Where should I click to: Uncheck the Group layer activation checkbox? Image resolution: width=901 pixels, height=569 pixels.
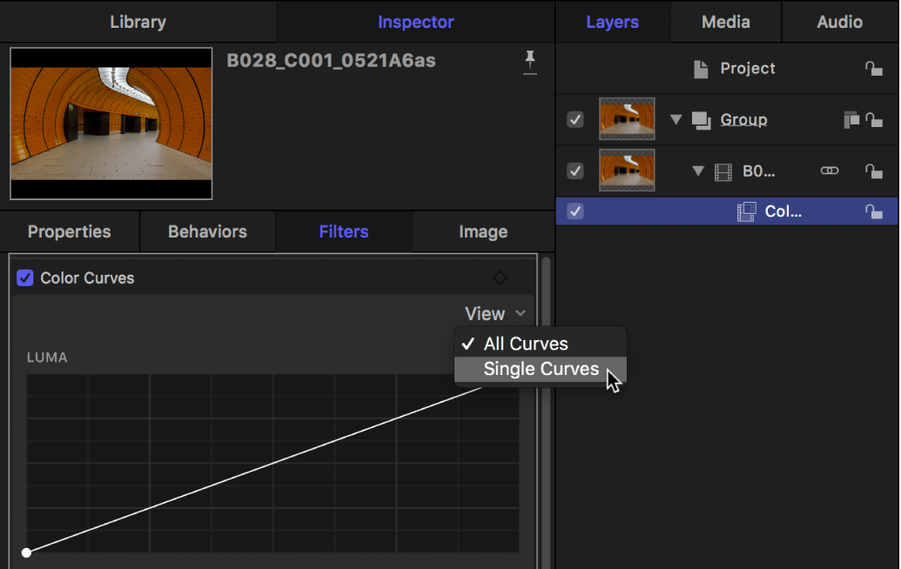pos(575,119)
